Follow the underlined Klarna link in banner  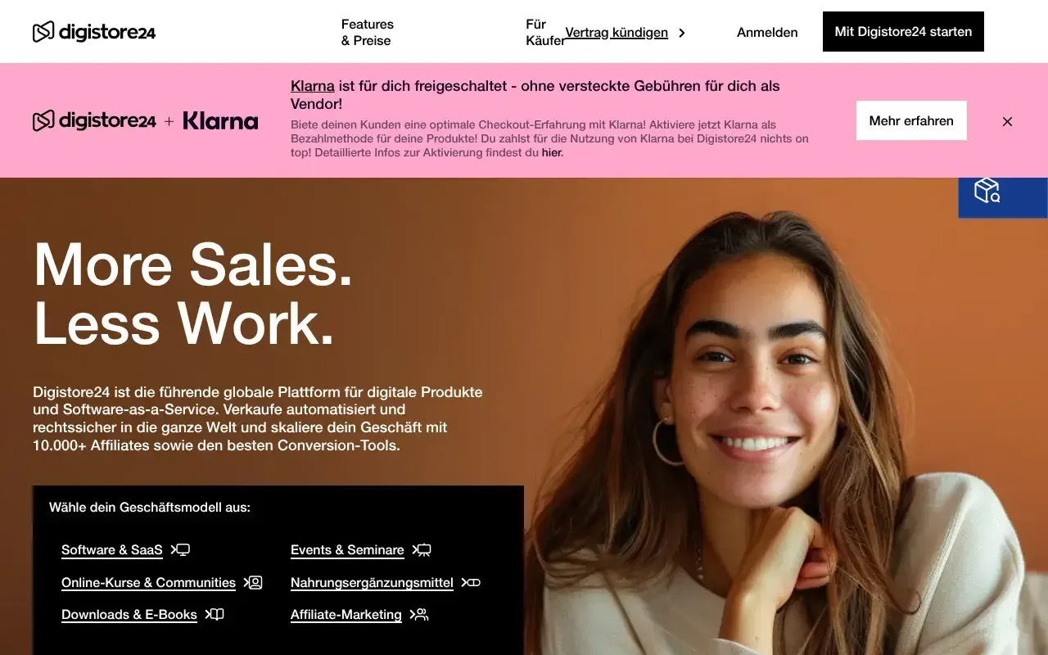coord(313,86)
